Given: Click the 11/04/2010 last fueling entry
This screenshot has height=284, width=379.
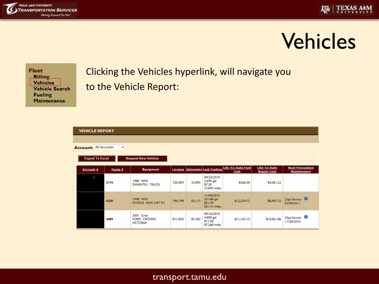Looking at the screenshot, I should pyautogui.click(x=212, y=201).
